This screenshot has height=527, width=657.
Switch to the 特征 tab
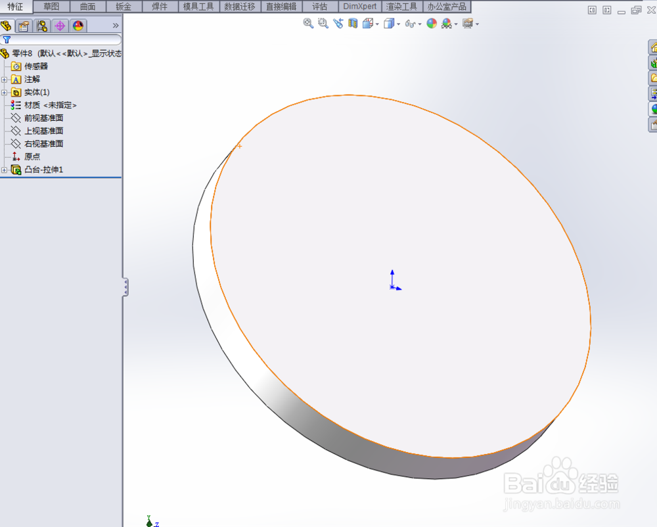(16, 7)
